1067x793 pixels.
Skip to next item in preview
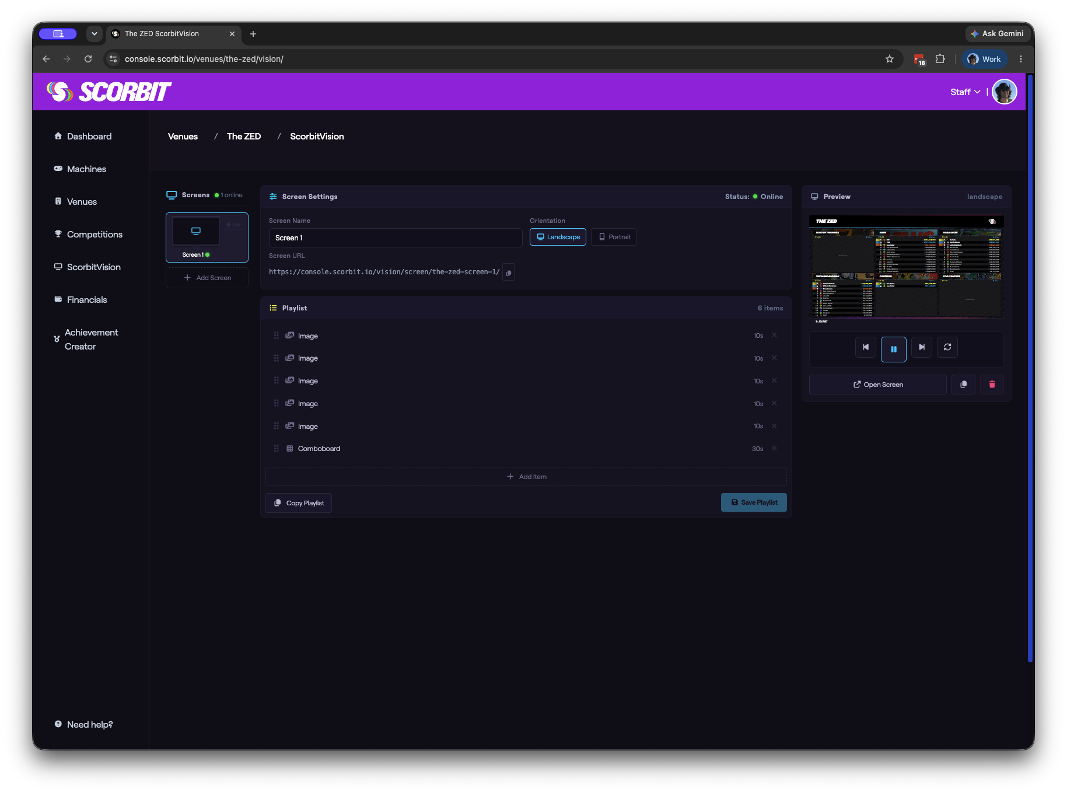pyautogui.click(x=922, y=347)
